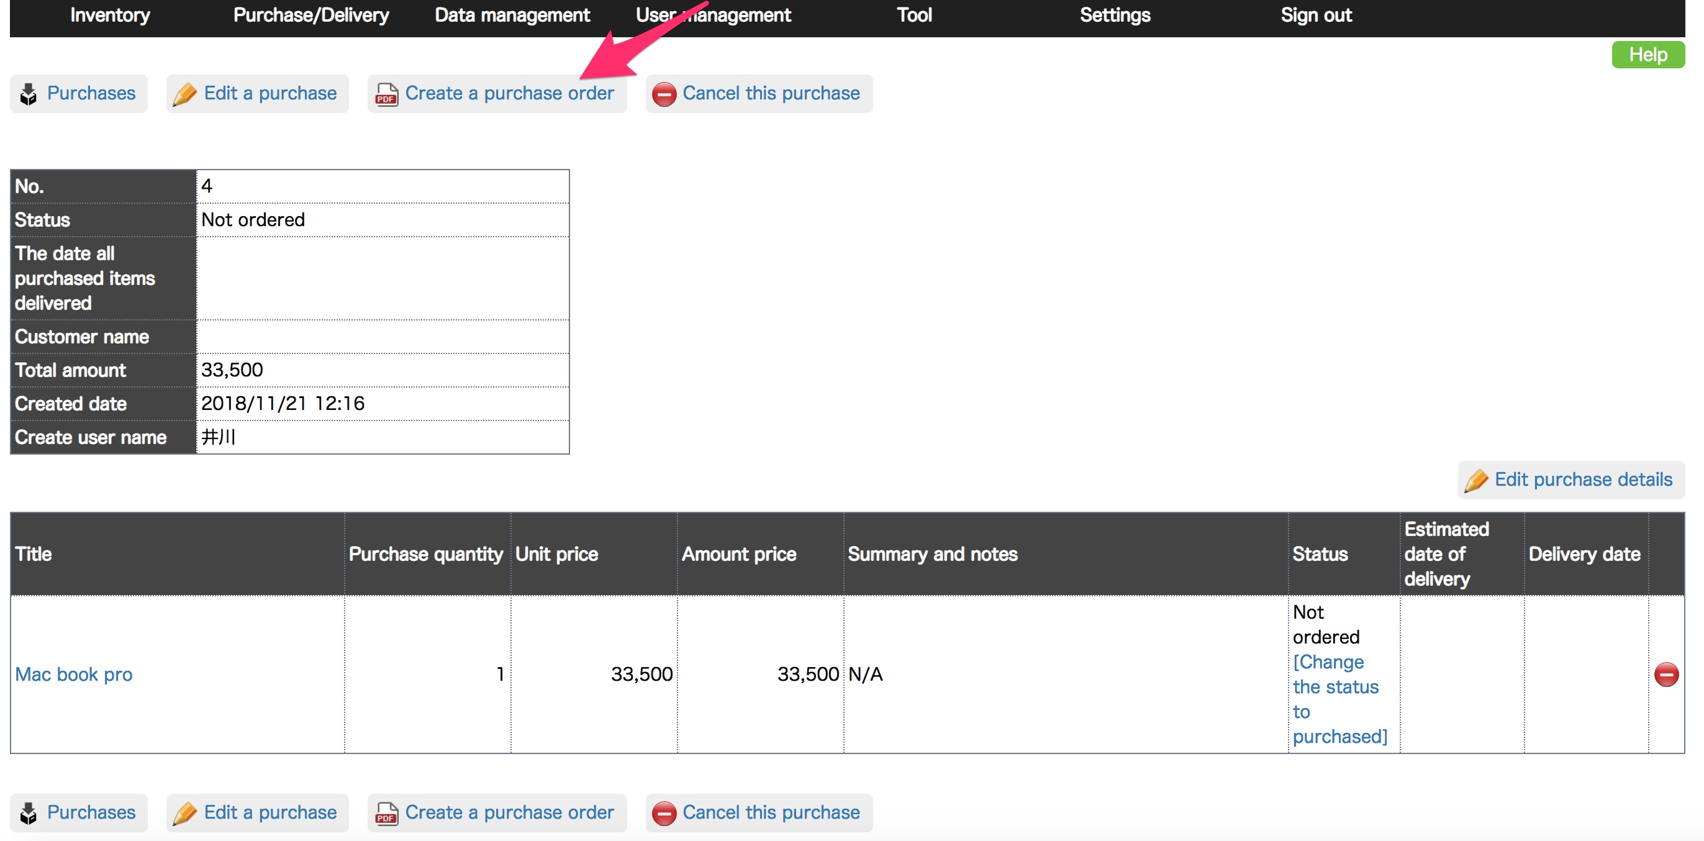Click the purchase No. value 4

click(206, 186)
